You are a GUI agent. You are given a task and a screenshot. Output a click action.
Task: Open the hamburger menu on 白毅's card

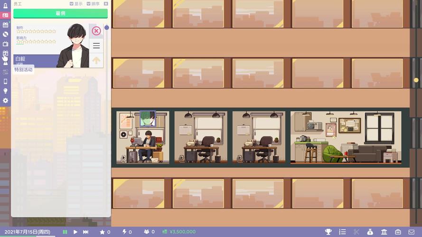coord(96,46)
